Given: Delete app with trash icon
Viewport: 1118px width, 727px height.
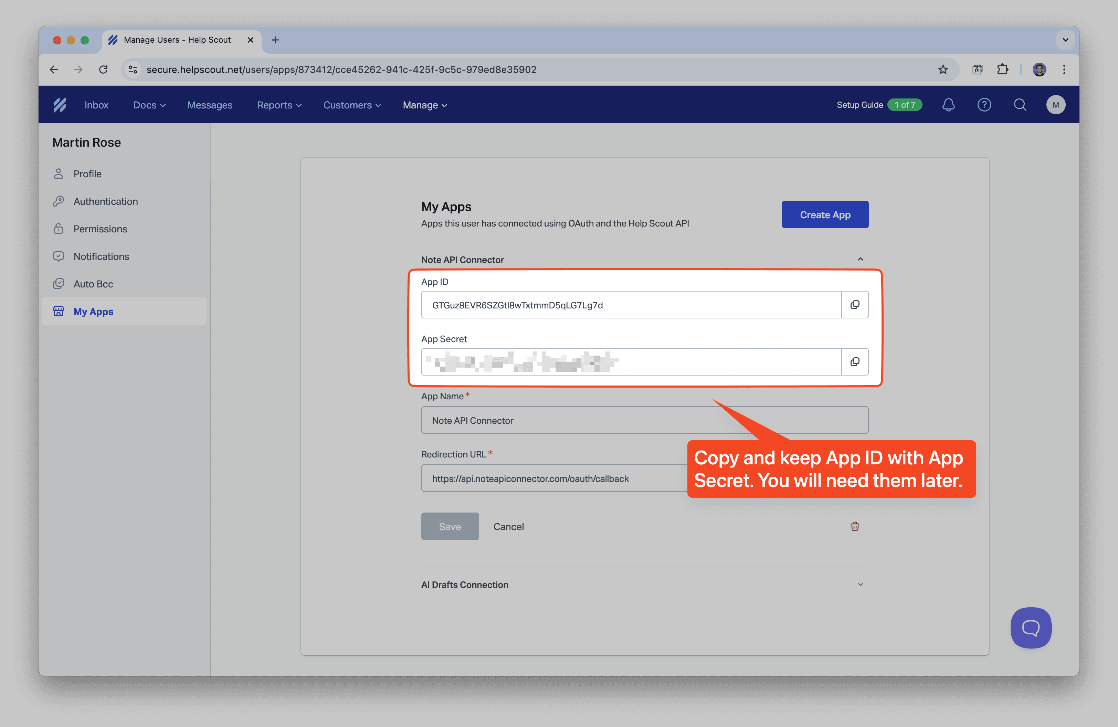Looking at the screenshot, I should coord(854,526).
